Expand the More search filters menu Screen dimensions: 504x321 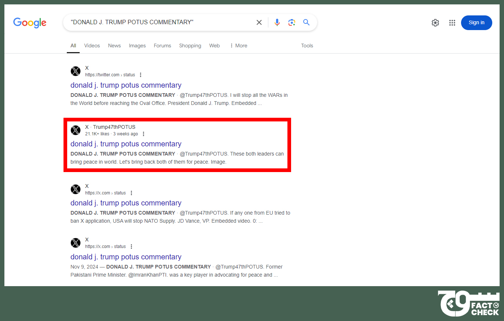point(239,45)
